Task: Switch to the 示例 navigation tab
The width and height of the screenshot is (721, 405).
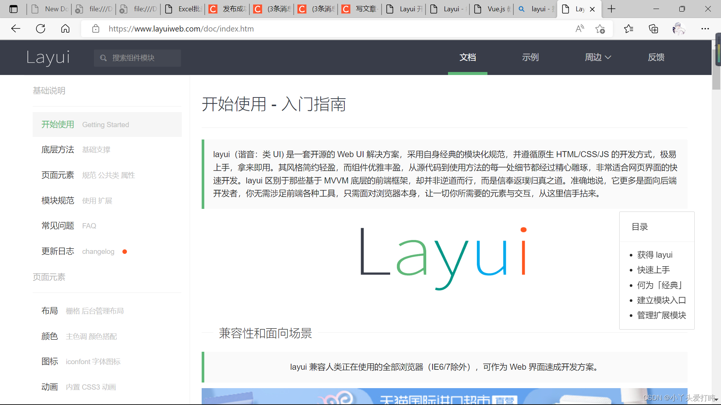Action: point(530,57)
